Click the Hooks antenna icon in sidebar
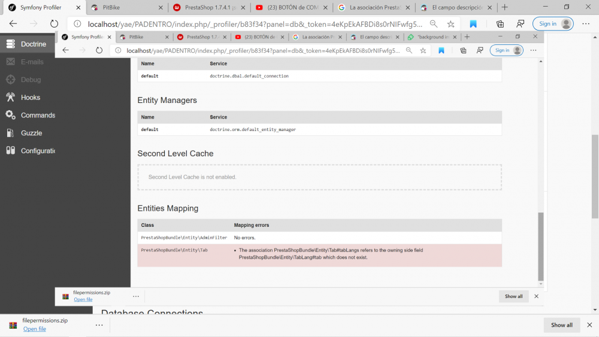 click(10, 98)
